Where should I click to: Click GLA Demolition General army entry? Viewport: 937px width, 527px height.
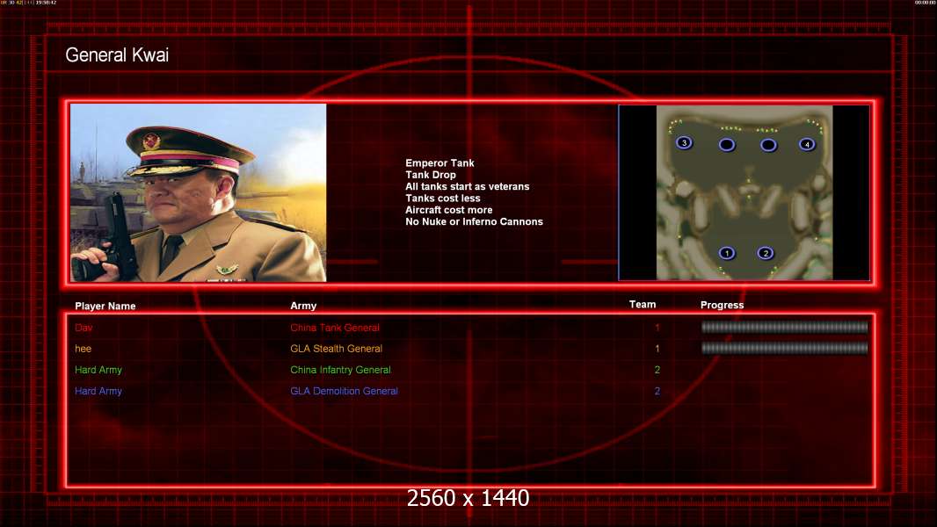(x=345, y=391)
